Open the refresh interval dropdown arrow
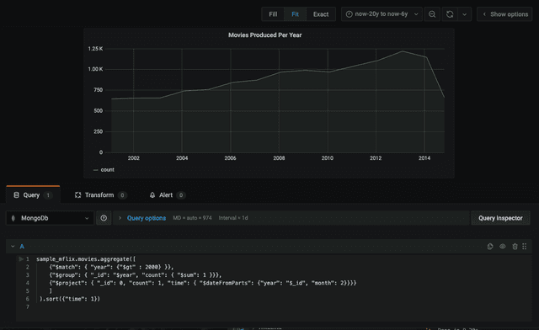The width and height of the screenshot is (539, 330). click(464, 14)
